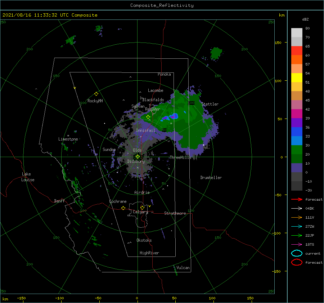Click the slate purple swatch below 10 dBZ

(x=297, y=168)
